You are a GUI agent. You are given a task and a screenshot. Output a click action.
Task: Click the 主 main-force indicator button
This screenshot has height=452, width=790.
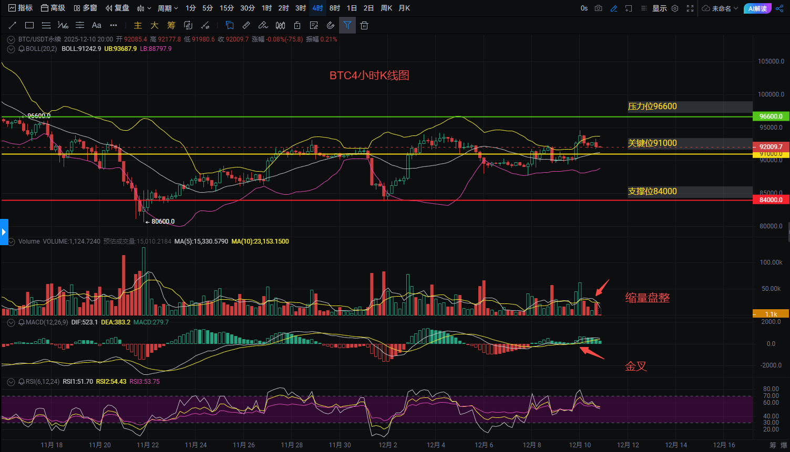tap(138, 25)
